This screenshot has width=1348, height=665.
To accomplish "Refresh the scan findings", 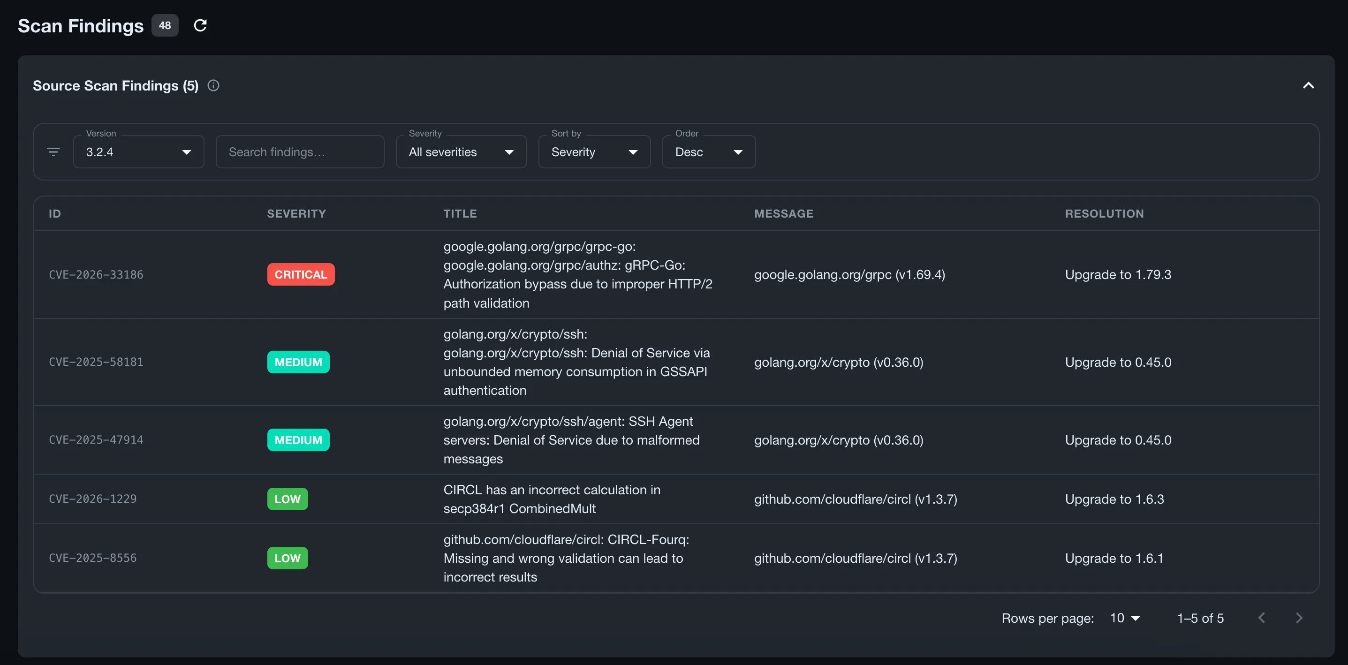I will pyautogui.click(x=200, y=25).
